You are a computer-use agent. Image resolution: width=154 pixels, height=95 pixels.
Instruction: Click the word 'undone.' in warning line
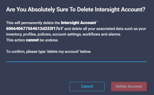click(52, 40)
